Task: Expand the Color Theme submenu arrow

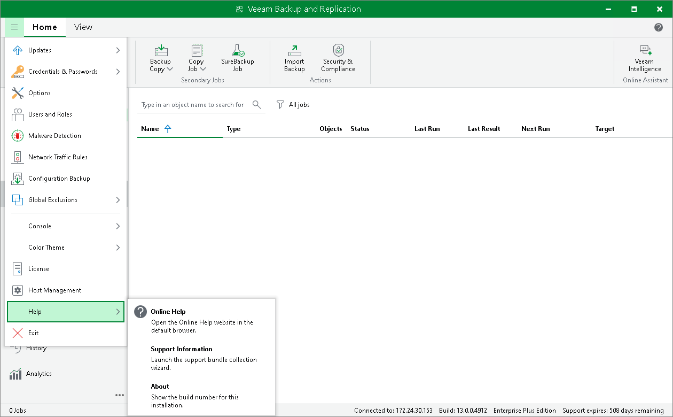Action: [x=118, y=248]
